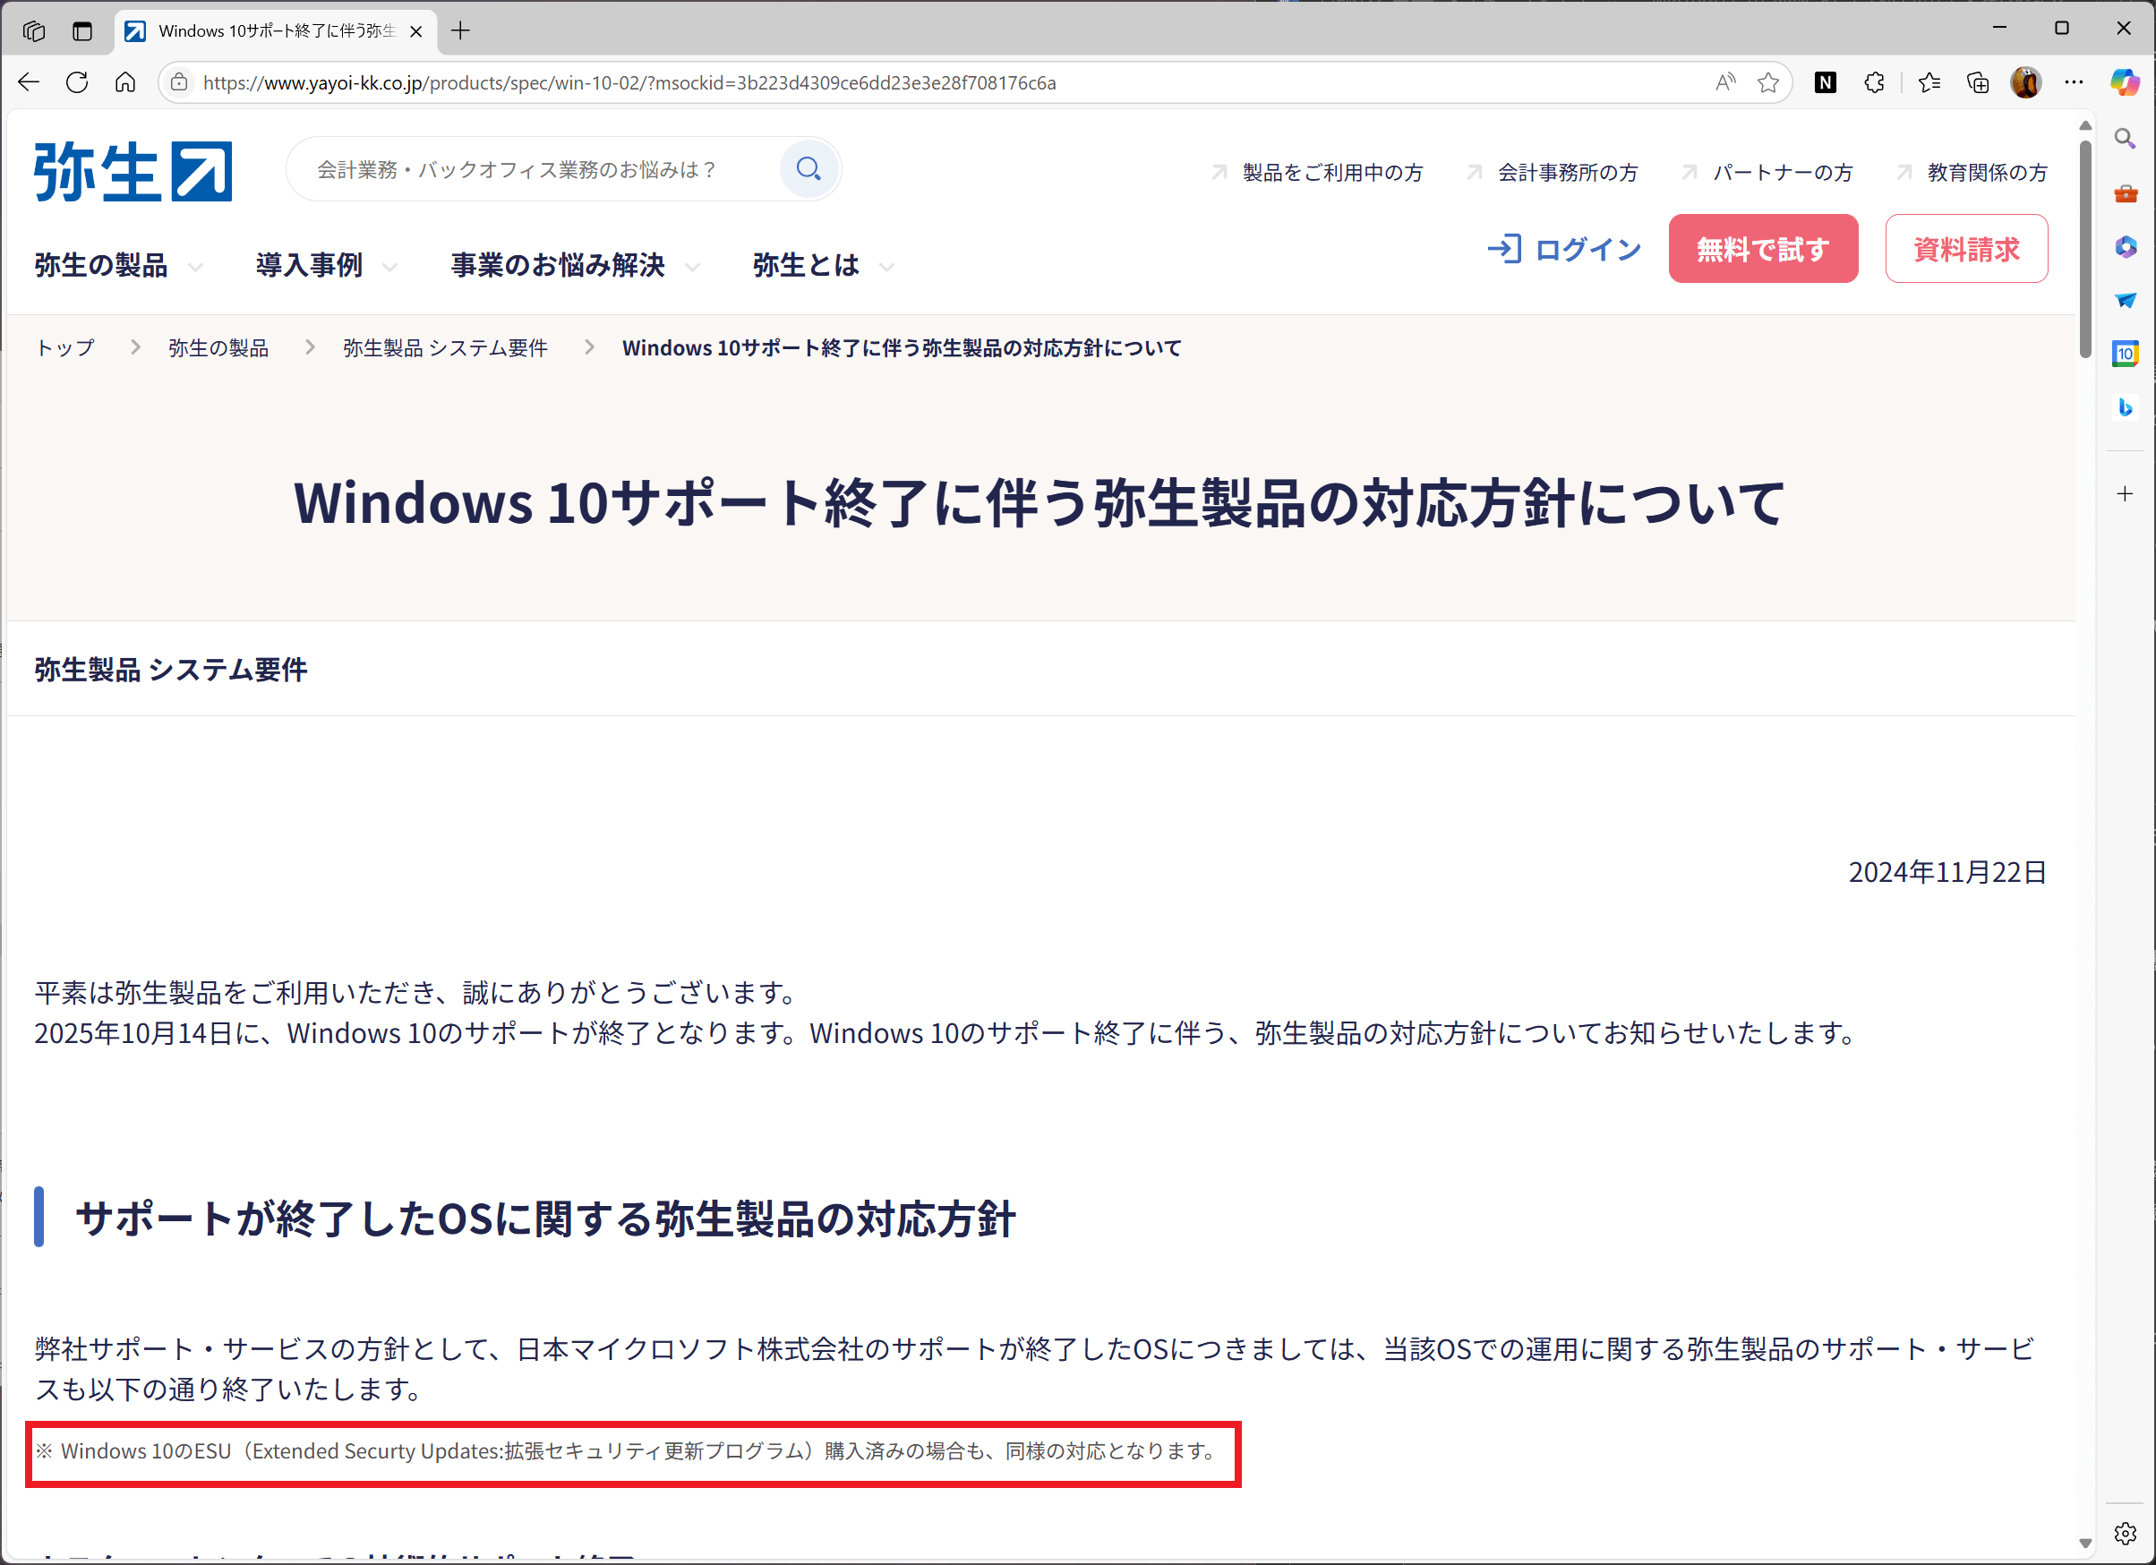Click the site search magnifier button
This screenshot has height=1565, width=2156.
click(x=809, y=169)
